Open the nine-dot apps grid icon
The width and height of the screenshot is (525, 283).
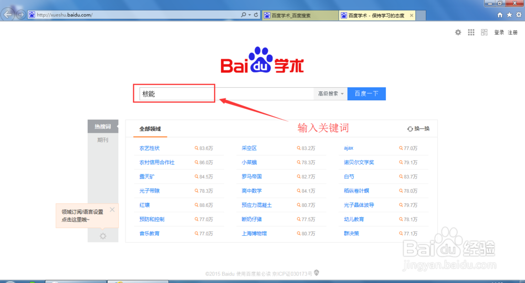[x=471, y=32]
